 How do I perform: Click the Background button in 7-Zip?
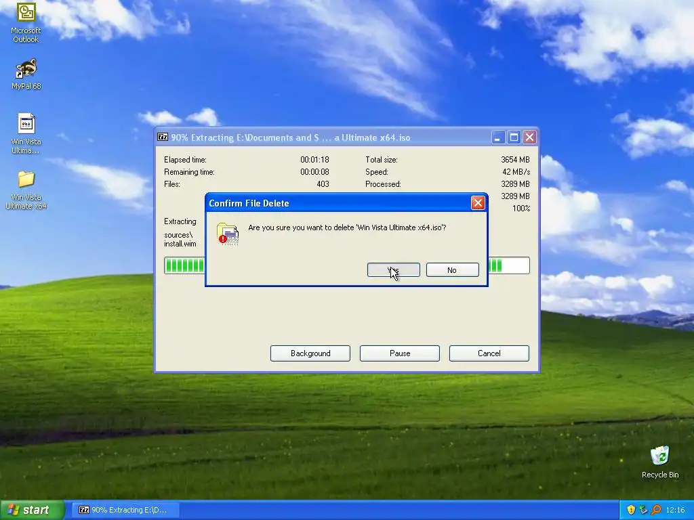[x=310, y=353]
